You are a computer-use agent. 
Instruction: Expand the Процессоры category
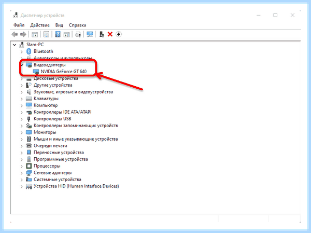(22, 167)
